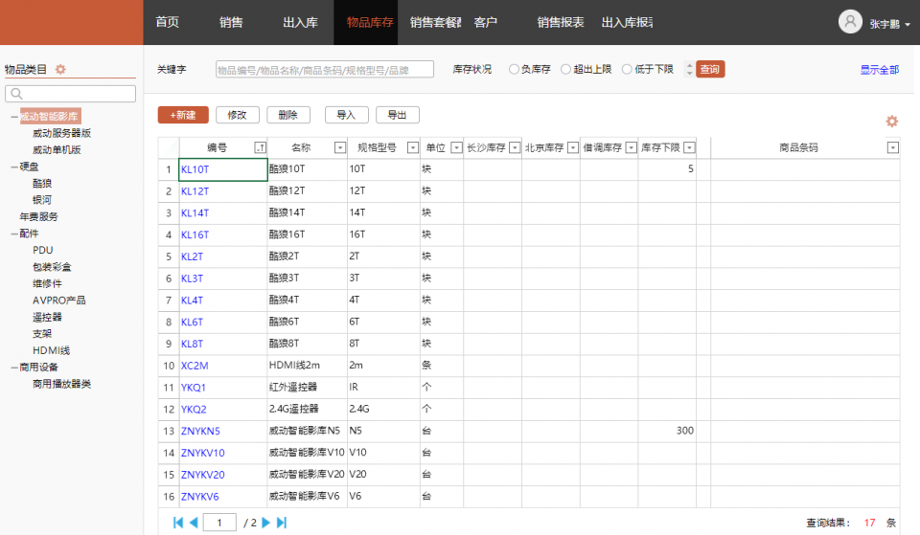Toggle sort icon on 编号 column
Viewport: 920px width, 535px height.
[260, 147]
